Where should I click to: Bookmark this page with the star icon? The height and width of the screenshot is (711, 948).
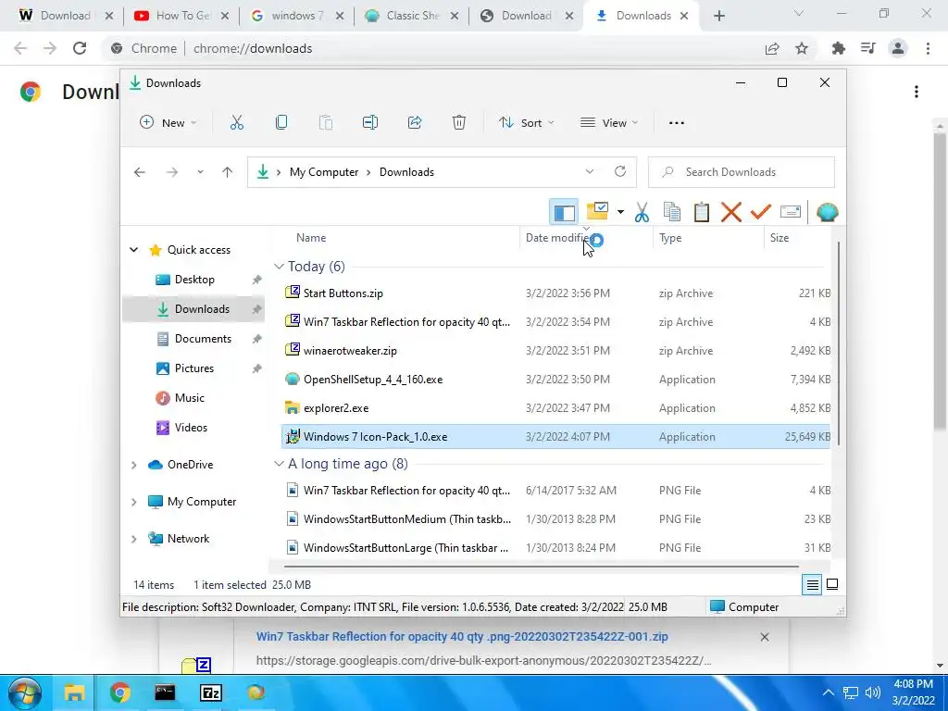coord(802,48)
